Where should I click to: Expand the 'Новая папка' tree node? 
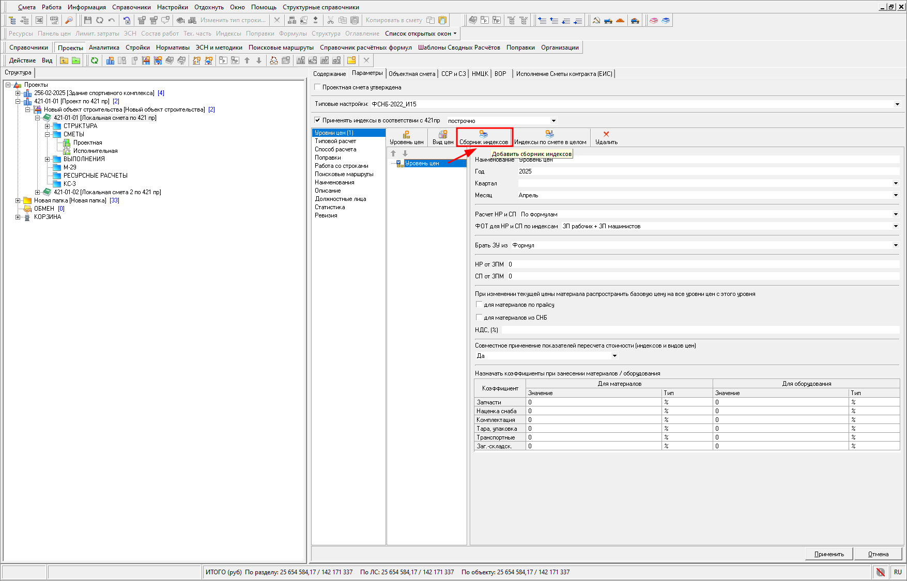[18, 200]
